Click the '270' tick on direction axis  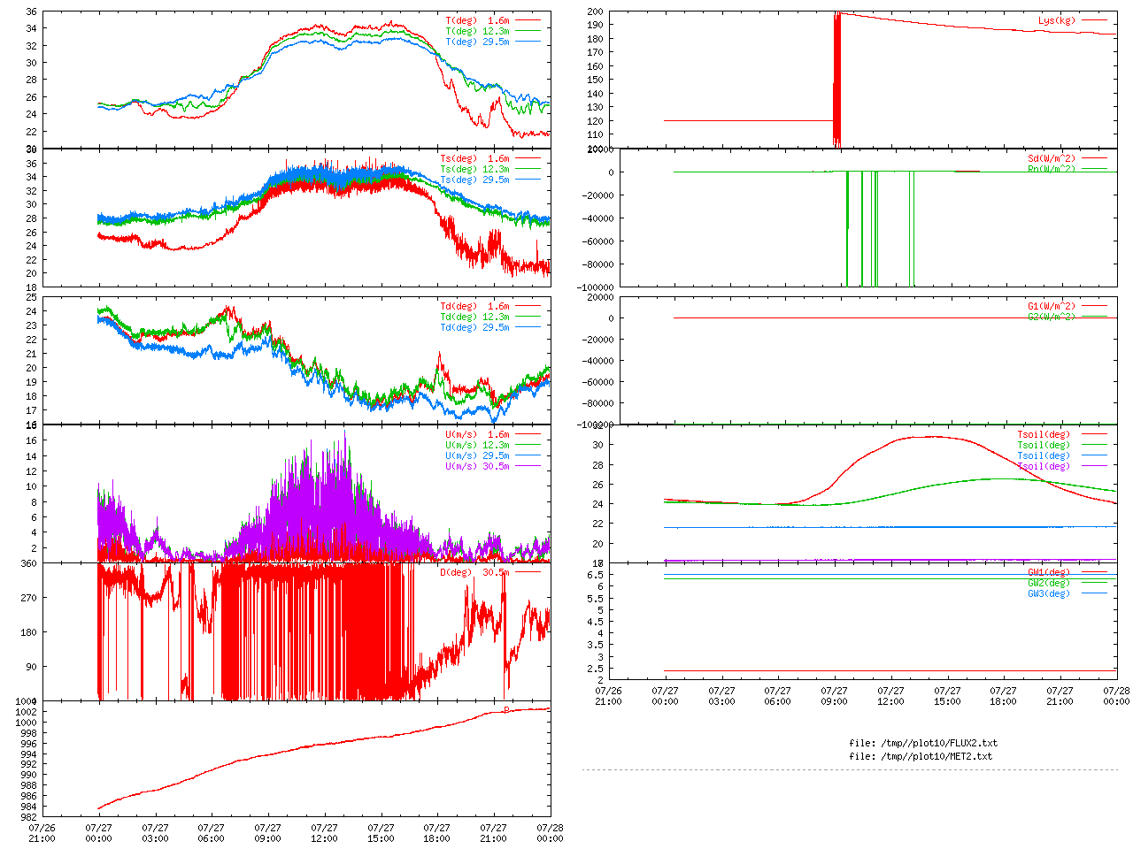(x=29, y=599)
